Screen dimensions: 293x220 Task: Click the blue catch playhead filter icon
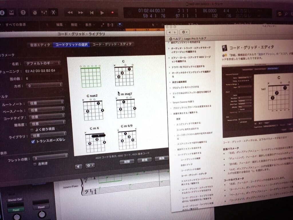[x=120, y=25]
